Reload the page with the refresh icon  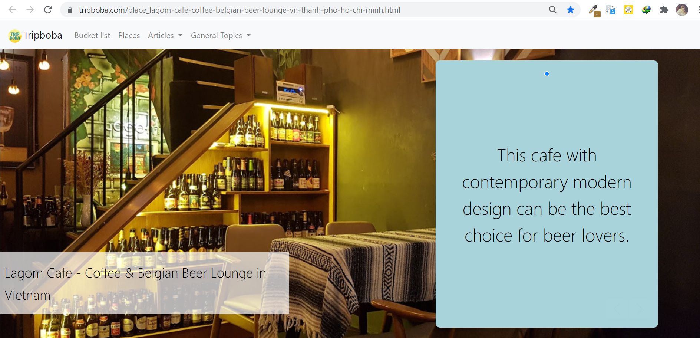coord(48,10)
